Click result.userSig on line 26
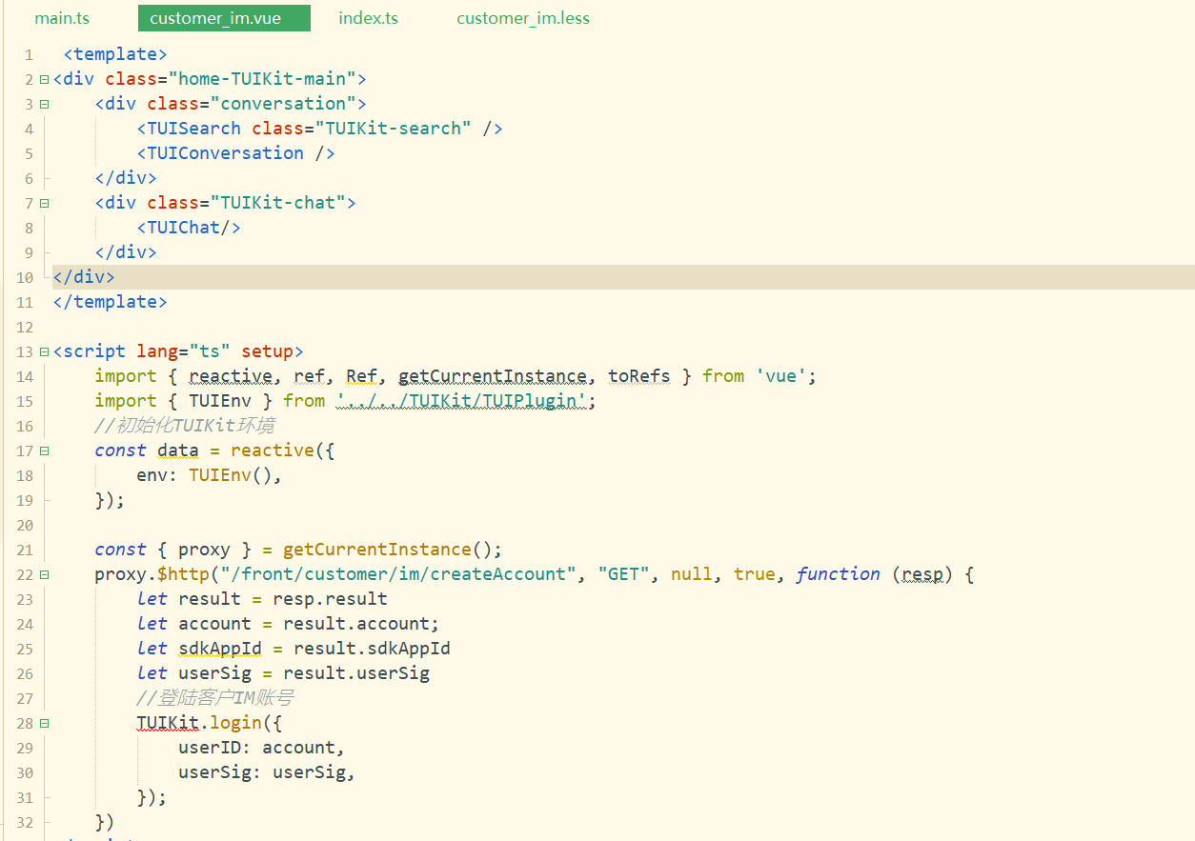The height and width of the screenshot is (841, 1195). click(356, 673)
